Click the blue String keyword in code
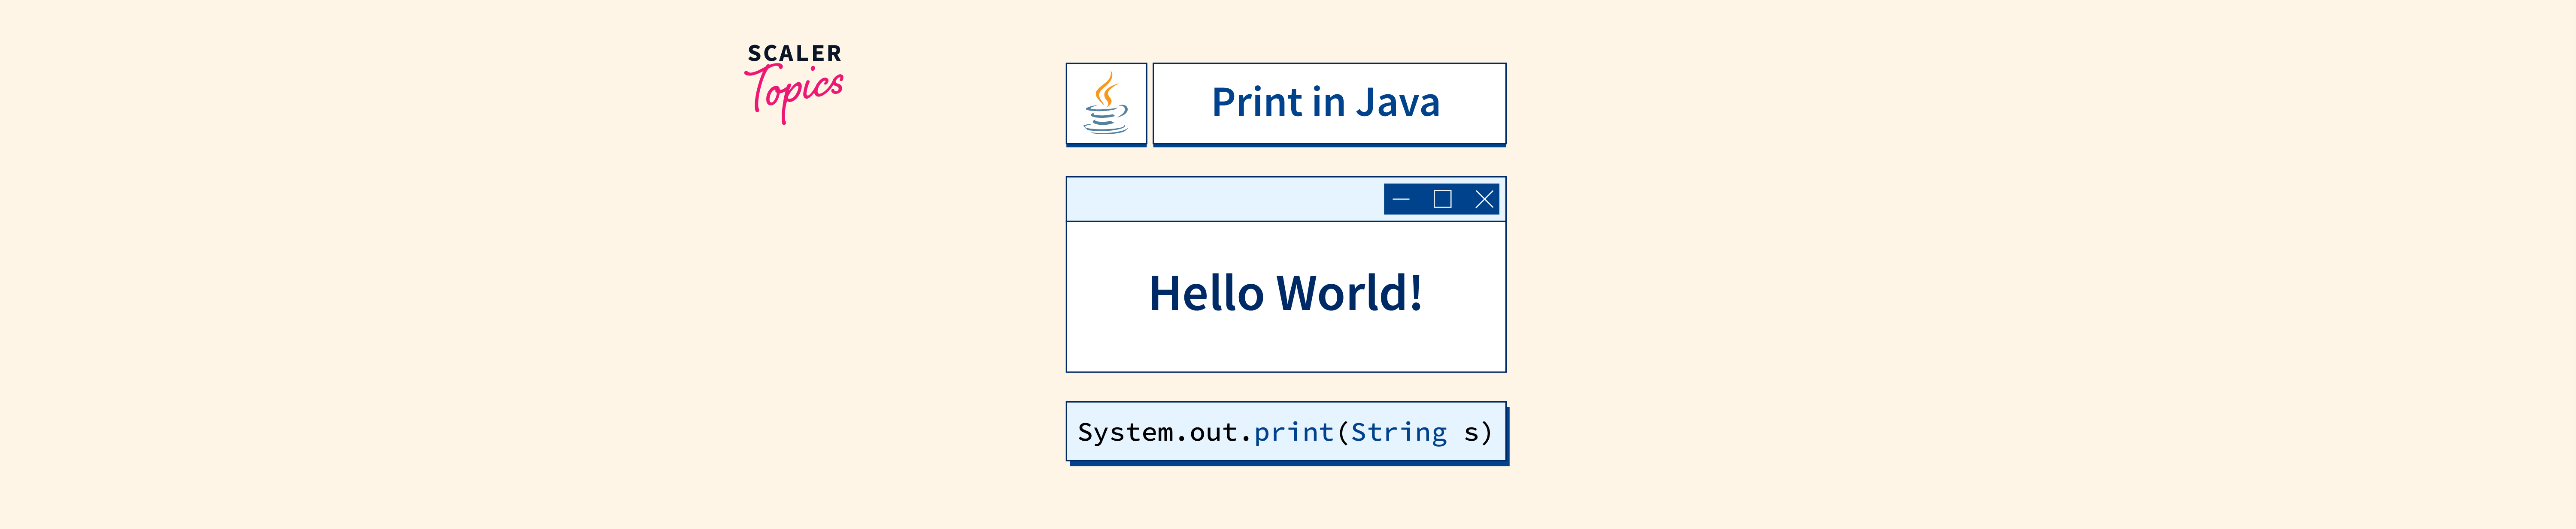This screenshot has width=2576, height=529. [1398, 432]
